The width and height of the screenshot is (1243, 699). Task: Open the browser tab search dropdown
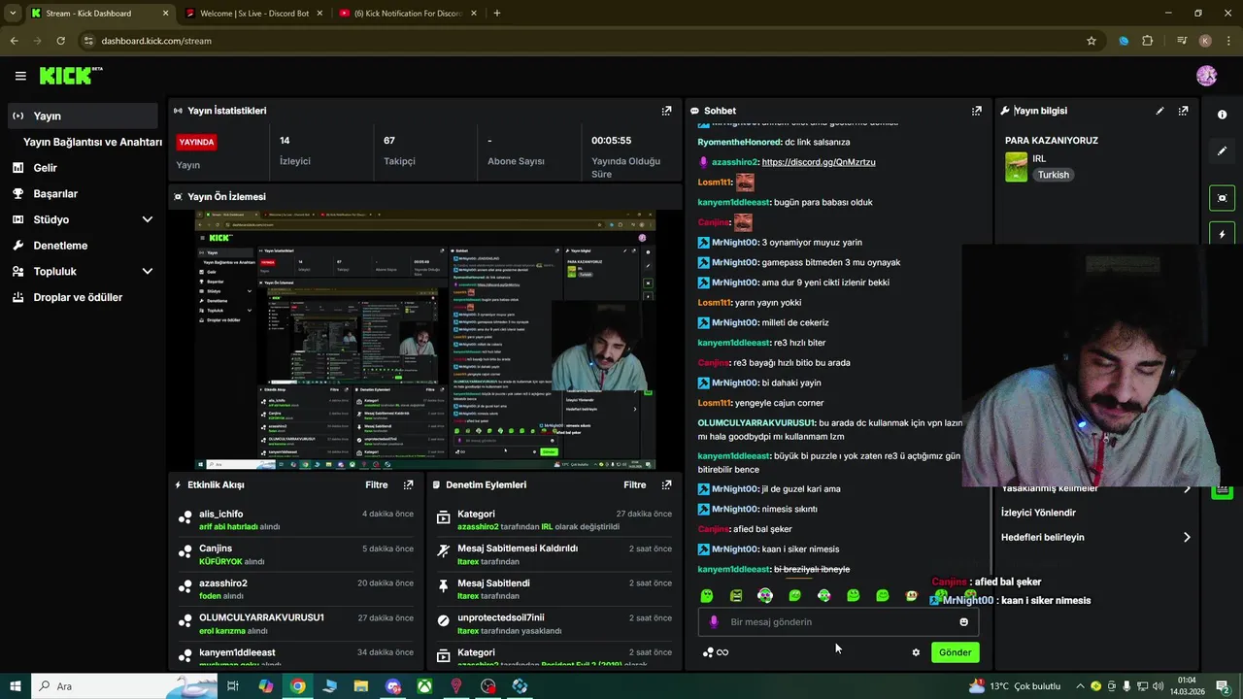click(13, 13)
